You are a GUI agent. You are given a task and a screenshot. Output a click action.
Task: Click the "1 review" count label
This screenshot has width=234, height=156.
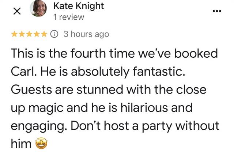pos(68,17)
